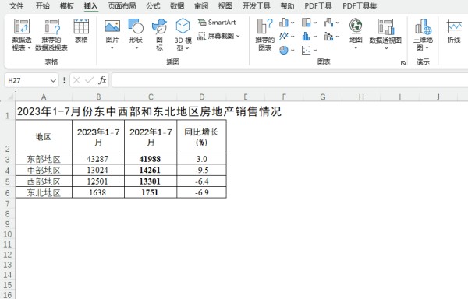468x299 pixels.
Task: Expand the Name Box dropdown
Action: point(53,80)
